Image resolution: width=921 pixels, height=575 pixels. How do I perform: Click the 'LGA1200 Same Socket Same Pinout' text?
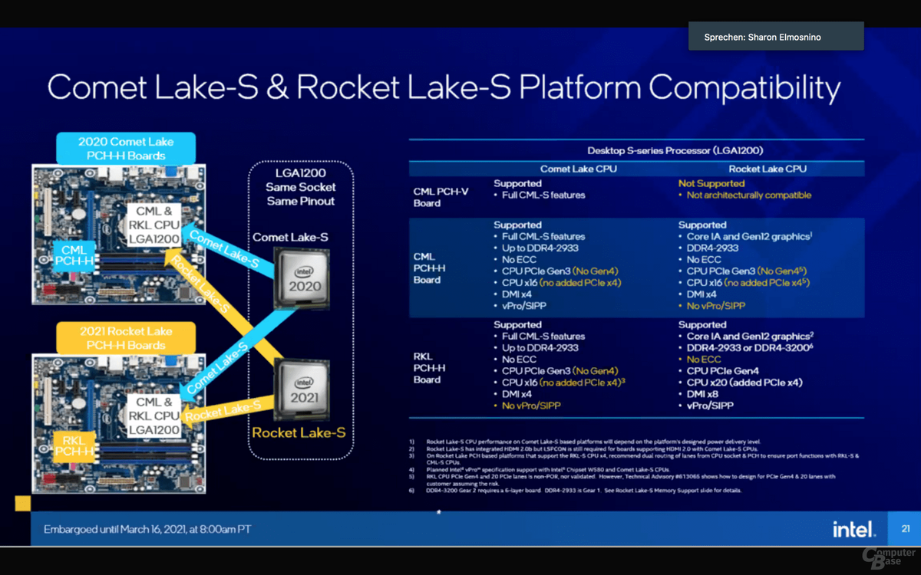click(x=301, y=187)
